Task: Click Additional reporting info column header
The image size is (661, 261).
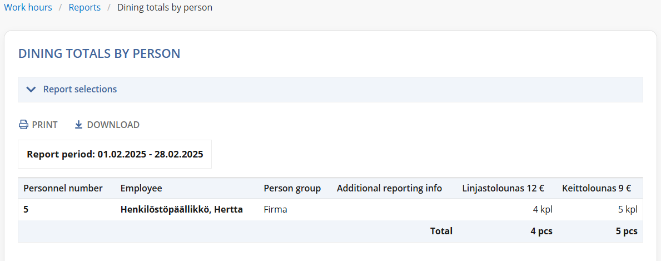Action: point(389,189)
